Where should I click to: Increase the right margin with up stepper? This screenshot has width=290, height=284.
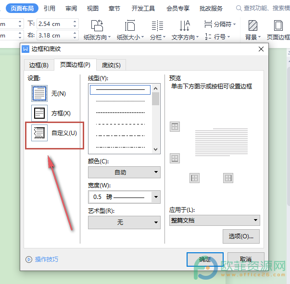75,33
